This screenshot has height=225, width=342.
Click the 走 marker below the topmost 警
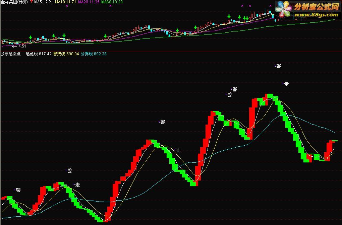pyautogui.click(x=286, y=84)
